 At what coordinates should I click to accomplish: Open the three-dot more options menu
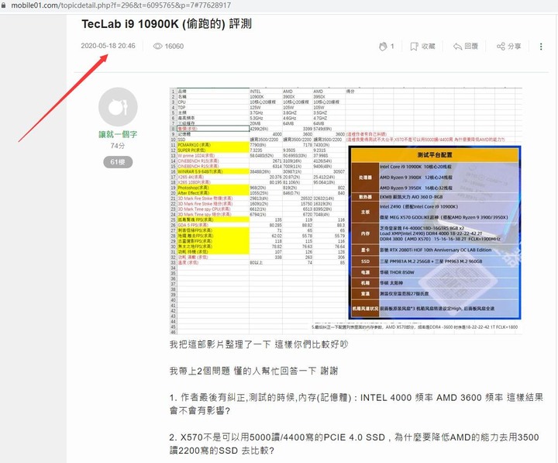(x=541, y=47)
